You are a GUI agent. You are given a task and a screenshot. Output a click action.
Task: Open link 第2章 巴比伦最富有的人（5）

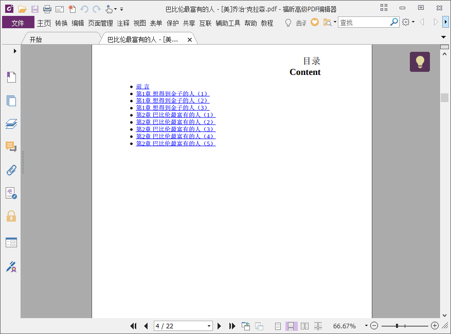click(176, 144)
